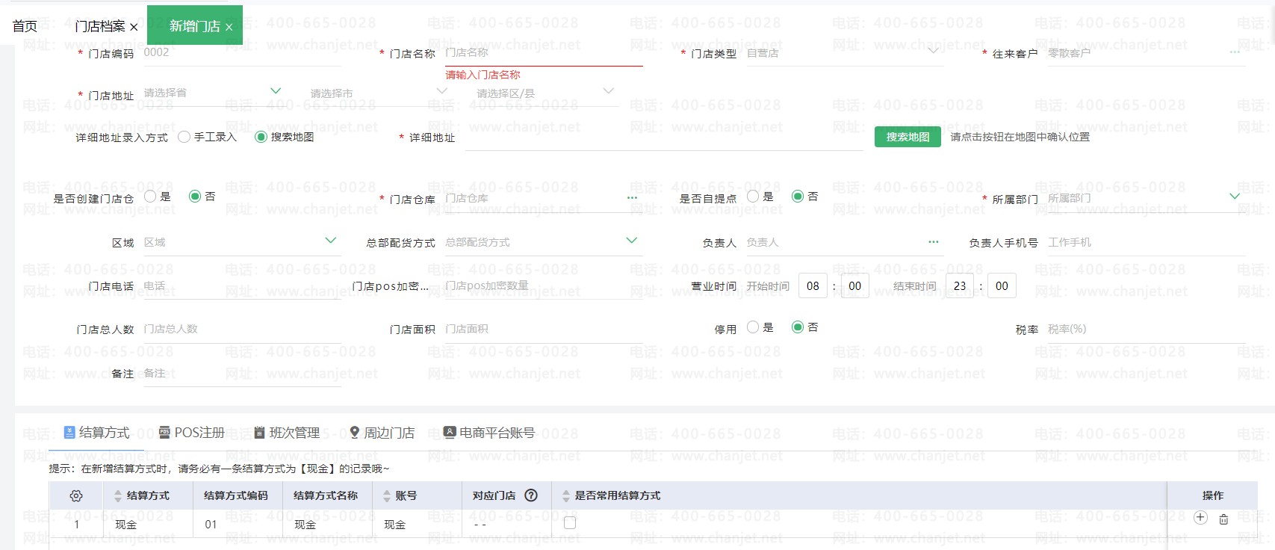Image resolution: width=1275 pixels, height=550 pixels.
Task: Click the 门店名称 input field
Action: pyautogui.click(x=544, y=52)
